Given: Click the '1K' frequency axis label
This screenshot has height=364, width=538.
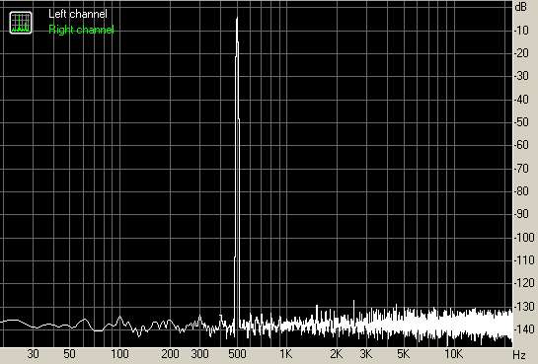Looking at the screenshot, I should tap(286, 354).
